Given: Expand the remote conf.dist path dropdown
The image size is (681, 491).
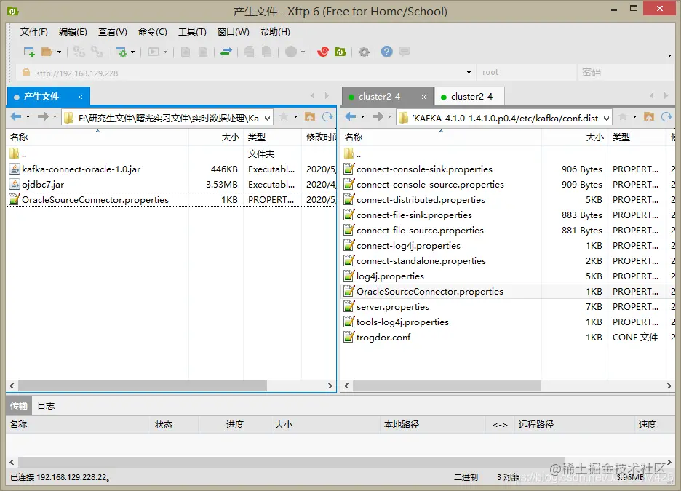Looking at the screenshot, I should [606, 118].
